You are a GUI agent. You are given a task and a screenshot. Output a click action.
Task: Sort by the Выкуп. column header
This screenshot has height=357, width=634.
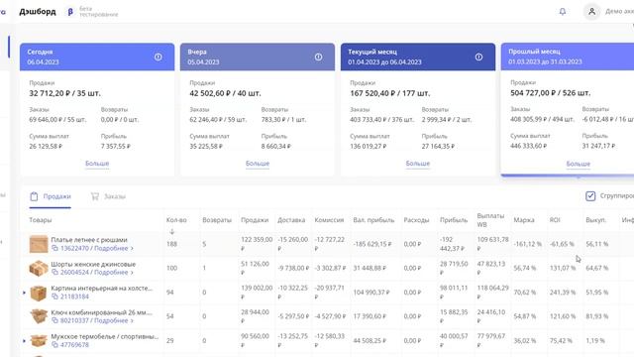pos(596,220)
